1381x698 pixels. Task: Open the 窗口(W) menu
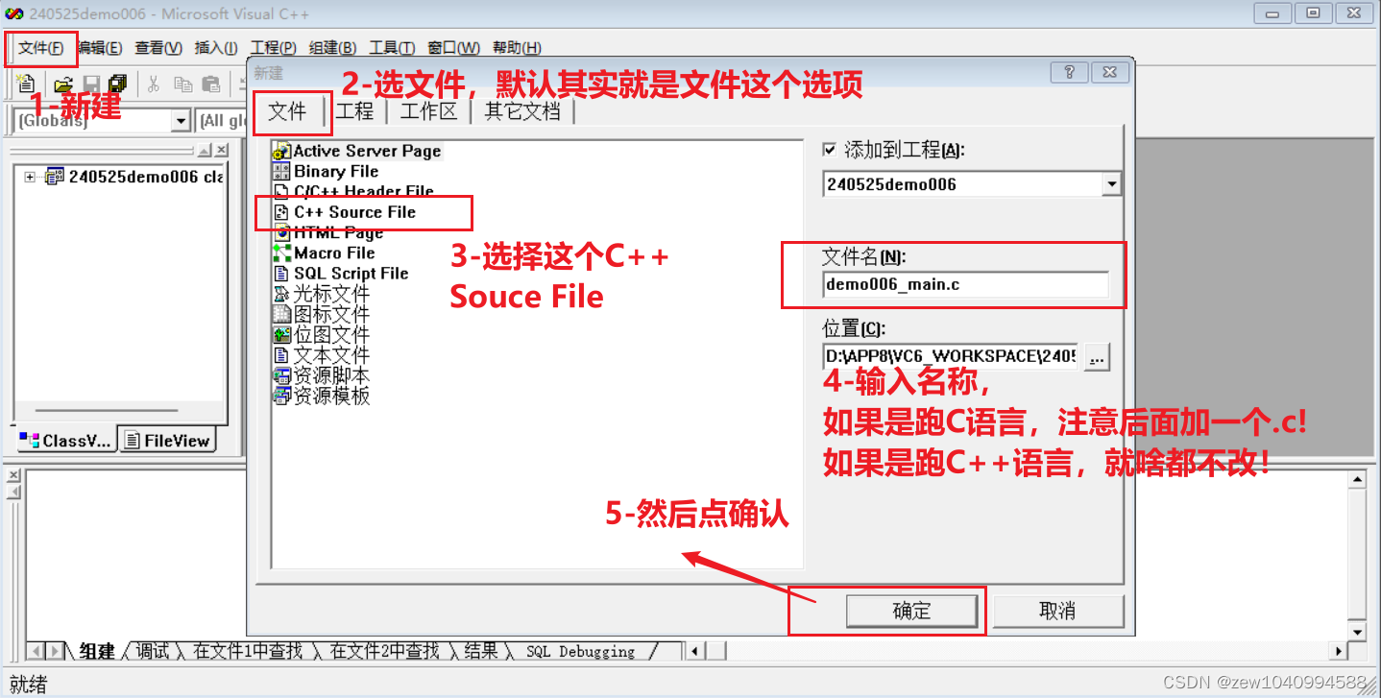(453, 48)
